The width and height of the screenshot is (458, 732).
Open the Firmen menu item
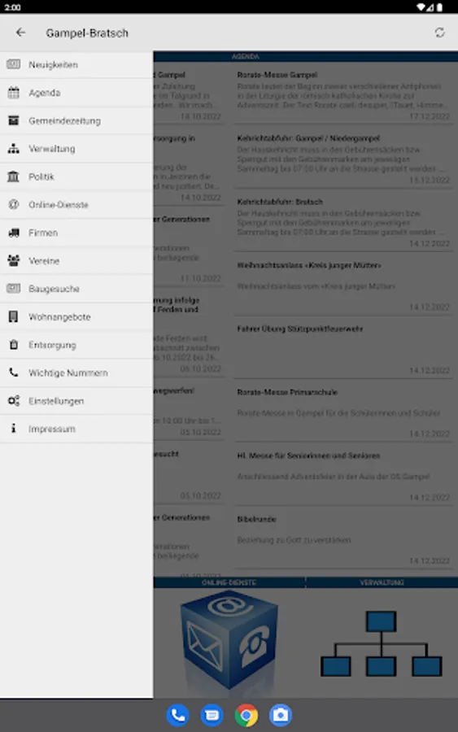[x=76, y=233]
